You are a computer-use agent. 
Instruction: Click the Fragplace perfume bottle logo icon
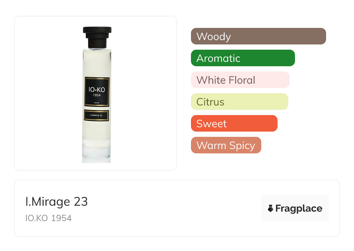(x=271, y=208)
